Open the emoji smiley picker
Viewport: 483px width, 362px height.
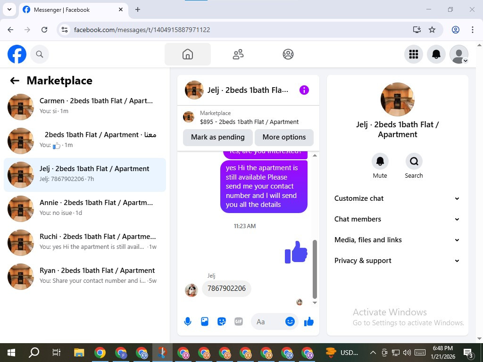point(290,321)
